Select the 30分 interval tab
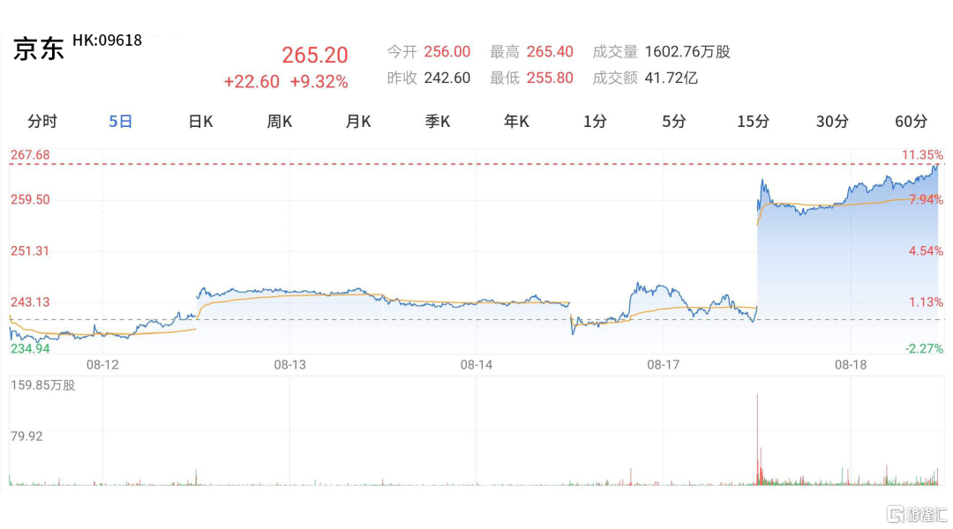The image size is (953, 529). click(832, 122)
